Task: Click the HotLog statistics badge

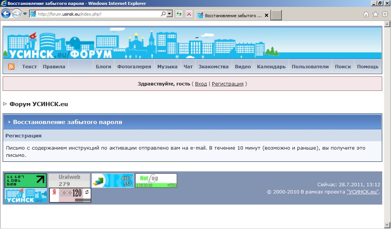Action: (x=156, y=181)
